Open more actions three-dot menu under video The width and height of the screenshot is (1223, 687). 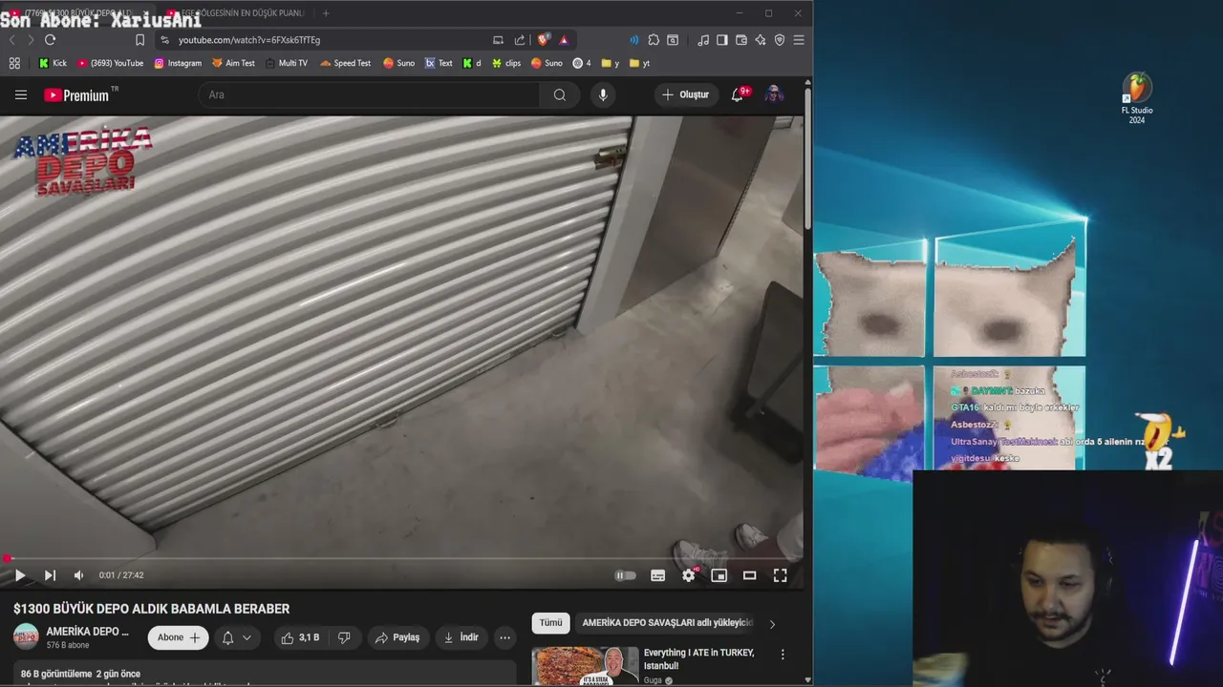[x=504, y=637]
